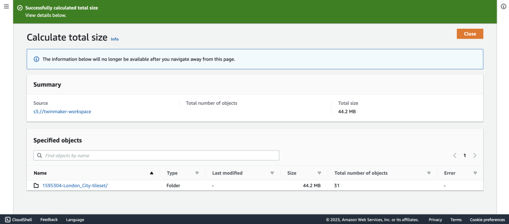Sort by Total number of objects arrow
The height and width of the screenshot is (224, 509).
coord(429,173)
